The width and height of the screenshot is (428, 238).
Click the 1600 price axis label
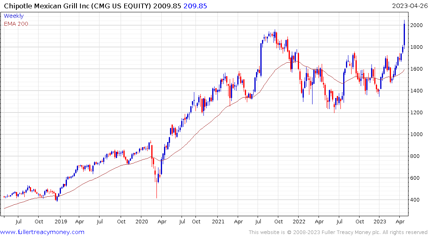click(416, 69)
